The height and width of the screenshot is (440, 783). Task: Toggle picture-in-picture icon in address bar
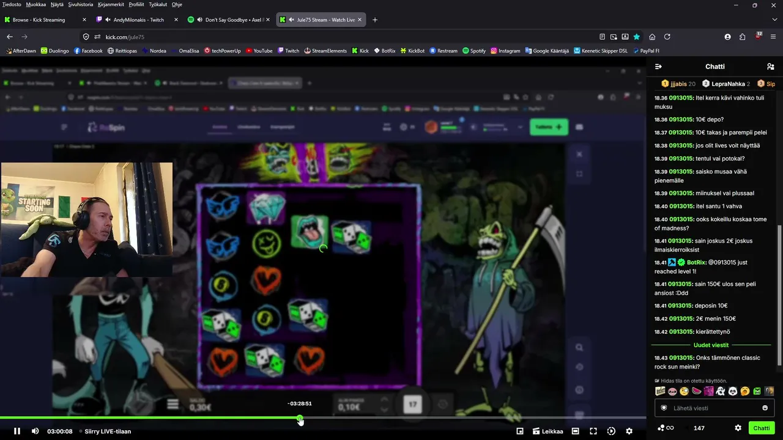pos(614,37)
